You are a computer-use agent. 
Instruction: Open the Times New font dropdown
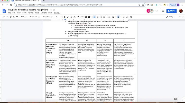pos(48,17)
